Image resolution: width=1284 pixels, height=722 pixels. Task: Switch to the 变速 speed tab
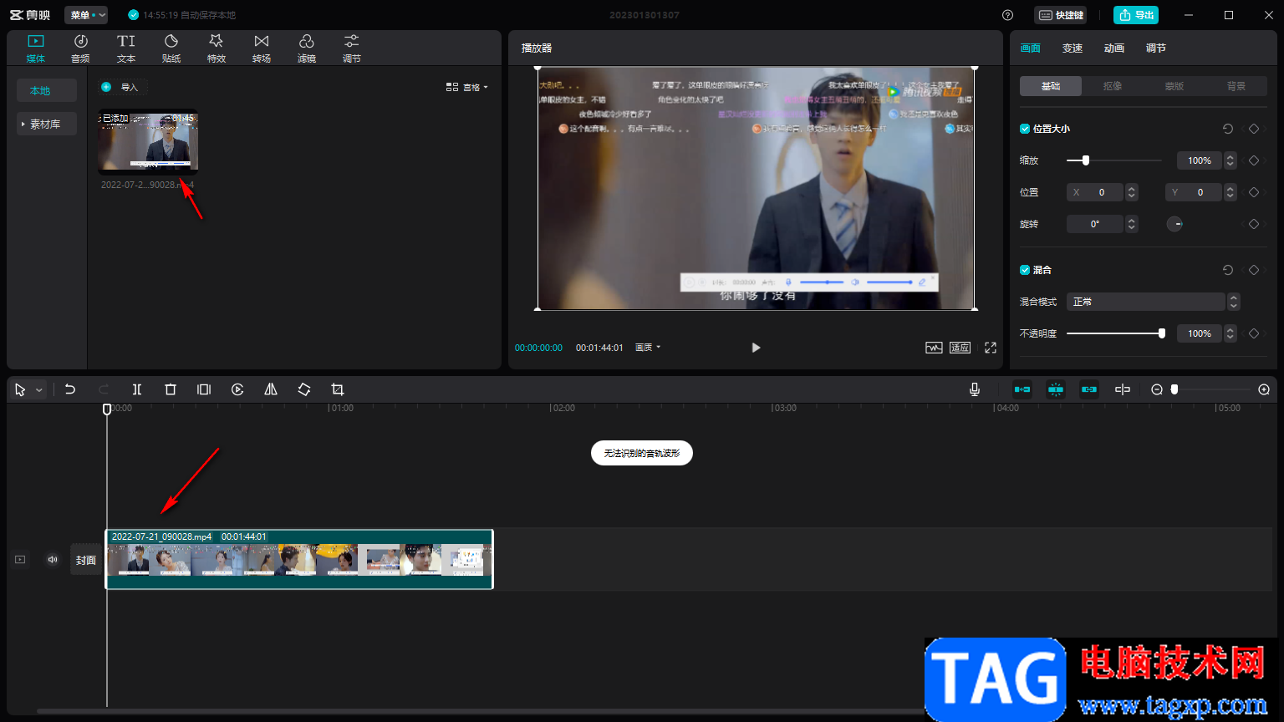[x=1073, y=48]
